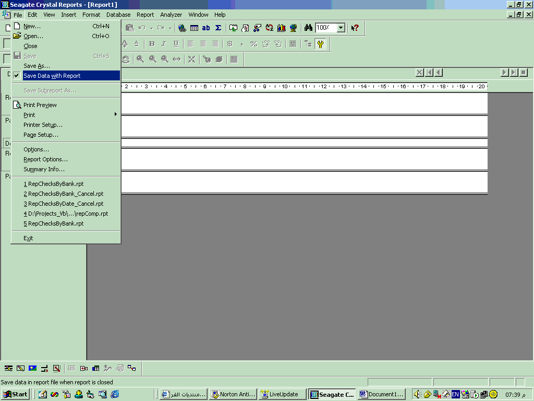Select Report Options from File menu
This screenshot has height=401, width=534.
[46, 159]
